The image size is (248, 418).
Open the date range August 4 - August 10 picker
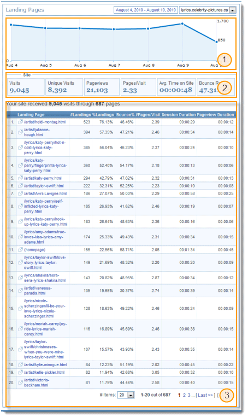click(146, 10)
